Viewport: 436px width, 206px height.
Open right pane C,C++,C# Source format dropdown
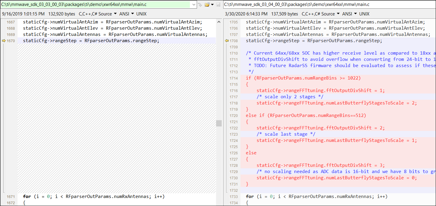321,14
